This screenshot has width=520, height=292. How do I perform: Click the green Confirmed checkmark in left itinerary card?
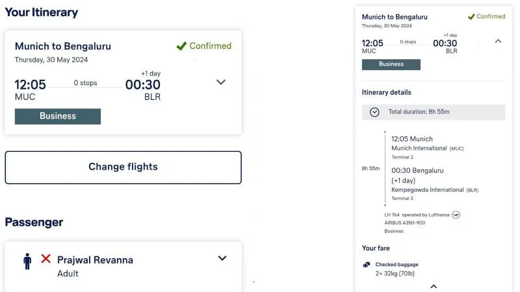(x=181, y=46)
